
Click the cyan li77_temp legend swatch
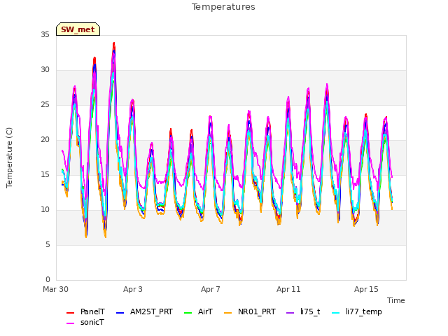(336, 313)
